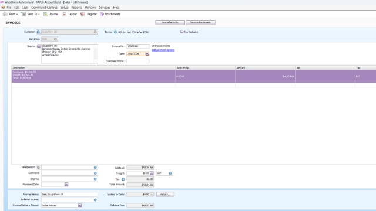Open the Referral Source lookup
This screenshot has width=376, height=211.
click(95, 200)
